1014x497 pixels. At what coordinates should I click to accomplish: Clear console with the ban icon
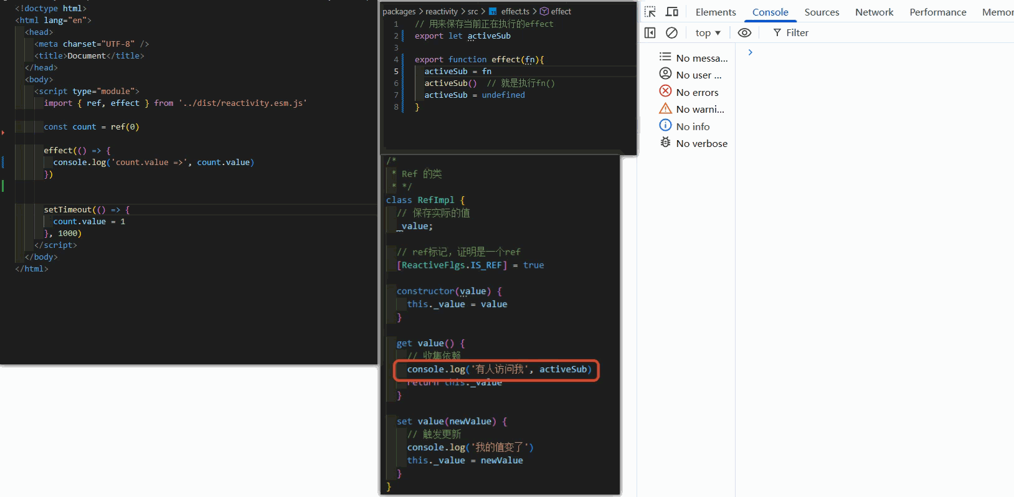(x=671, y=32)
